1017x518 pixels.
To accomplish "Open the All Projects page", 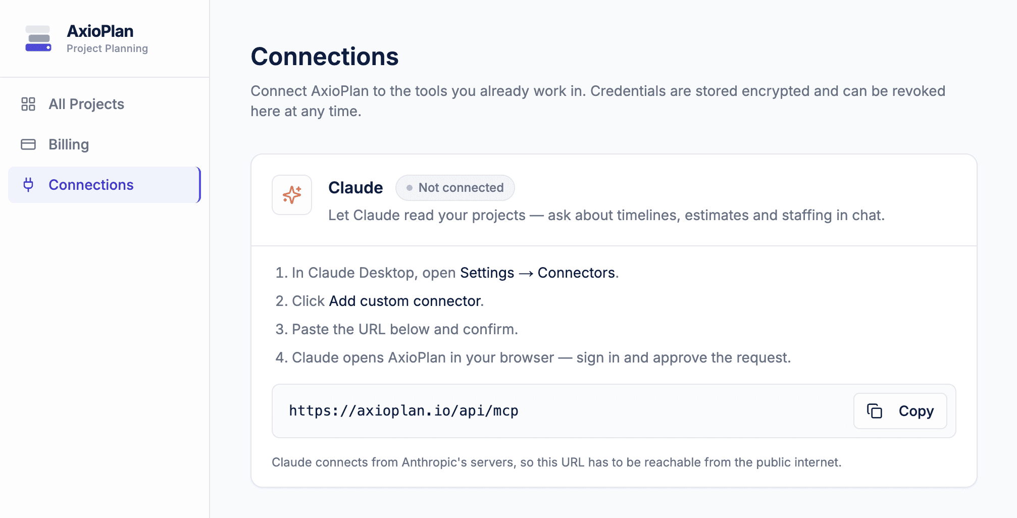I will tap(105, 104).
